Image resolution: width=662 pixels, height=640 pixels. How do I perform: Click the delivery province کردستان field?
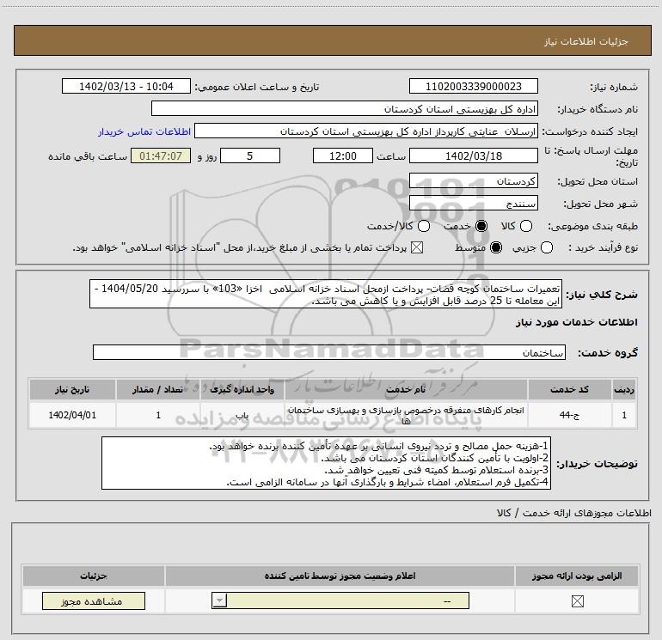[x=473, y=181]
